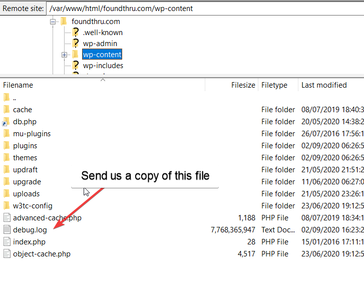The width and height of the screenshot is (364, 286).
Task: Click the PHP File type of index.php
Action: [275, 242]
